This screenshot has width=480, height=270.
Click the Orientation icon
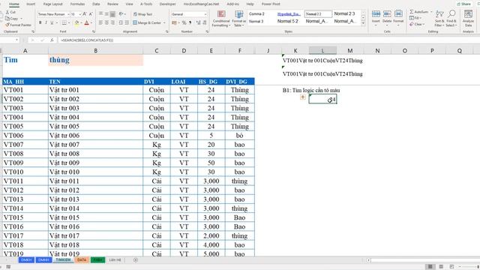tap(121, 14)
